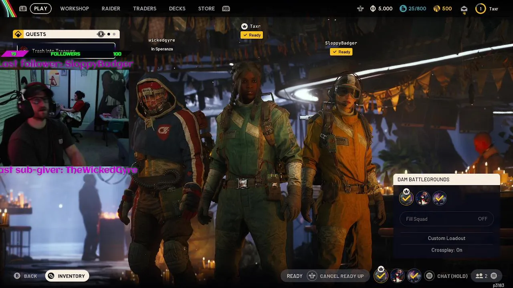Open the Dam Battlegrounds map header
The width and height of the screenshot is (513, 288).
(x=446, y=180)
